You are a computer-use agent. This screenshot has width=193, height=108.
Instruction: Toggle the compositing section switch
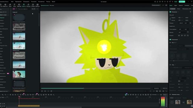click(x=170, y=40)
